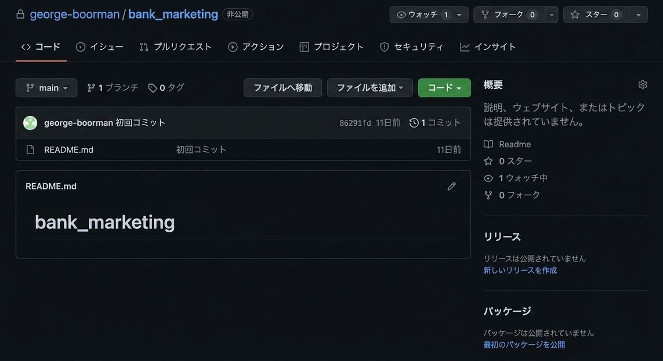View the 0 タグ tags link

pos(166,88)
